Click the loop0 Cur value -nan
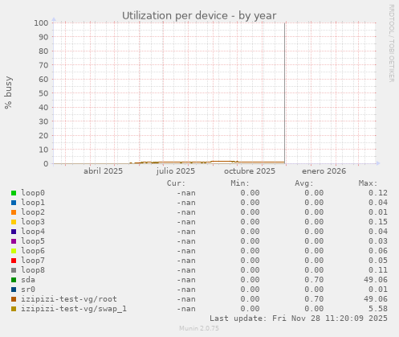Image resolution: width=399 pixels, height=337 pixels. [186, 193]
